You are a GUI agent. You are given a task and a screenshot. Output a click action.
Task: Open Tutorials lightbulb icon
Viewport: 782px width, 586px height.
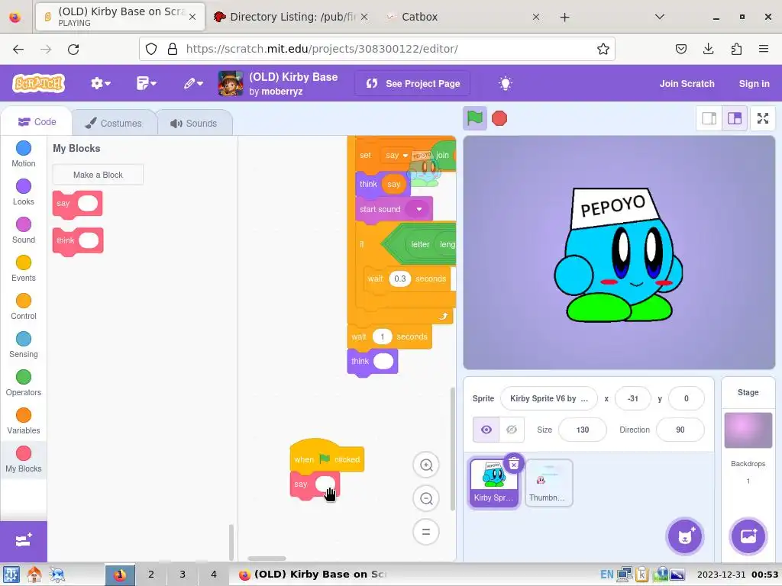click(506, 83)
